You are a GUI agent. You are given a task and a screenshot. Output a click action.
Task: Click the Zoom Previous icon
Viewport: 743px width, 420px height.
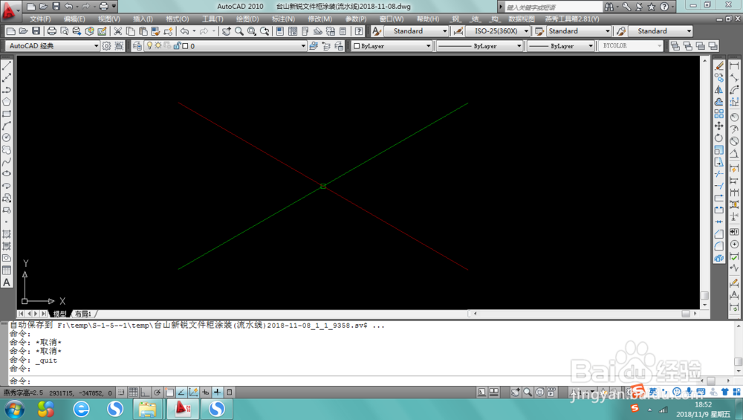coord(265,31)
